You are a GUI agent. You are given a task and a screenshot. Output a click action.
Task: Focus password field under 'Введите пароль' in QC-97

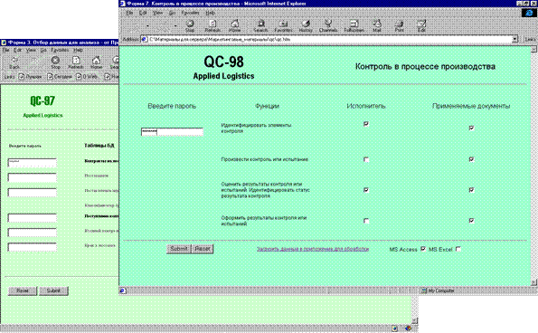[33, 162]
